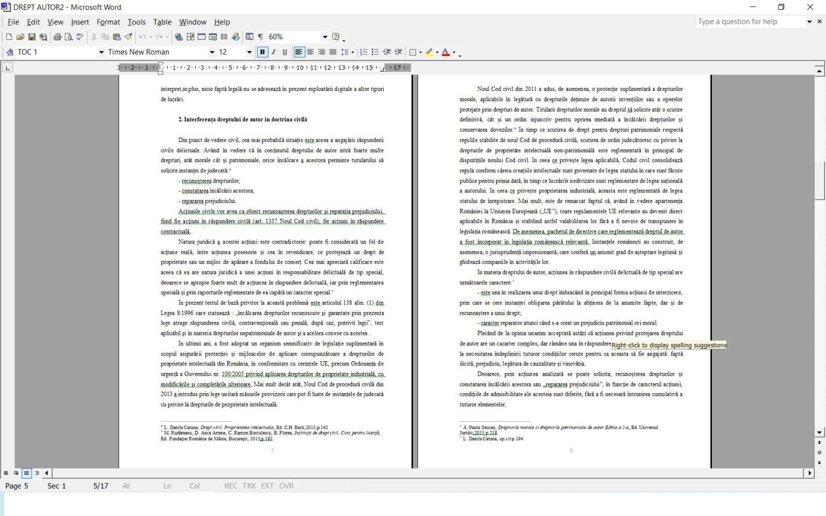Viewport: 826px width, 516px height.
Task: Click the Save icon in toolbar
Action: [x=31, y=37]
